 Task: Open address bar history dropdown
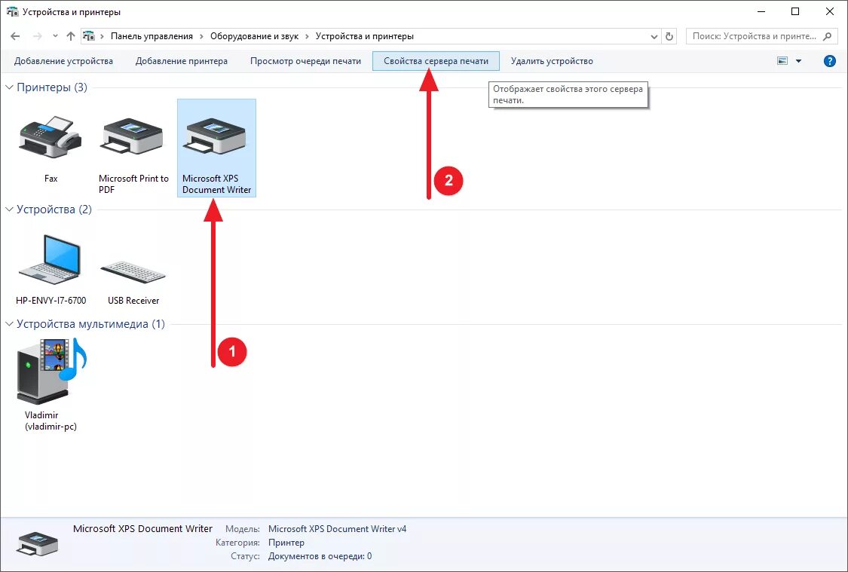pyautogui.click(x=654, y=36)
